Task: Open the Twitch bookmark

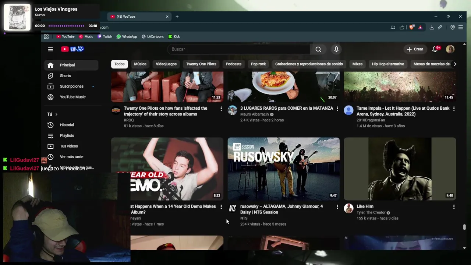Action: (x=105, y=36)
